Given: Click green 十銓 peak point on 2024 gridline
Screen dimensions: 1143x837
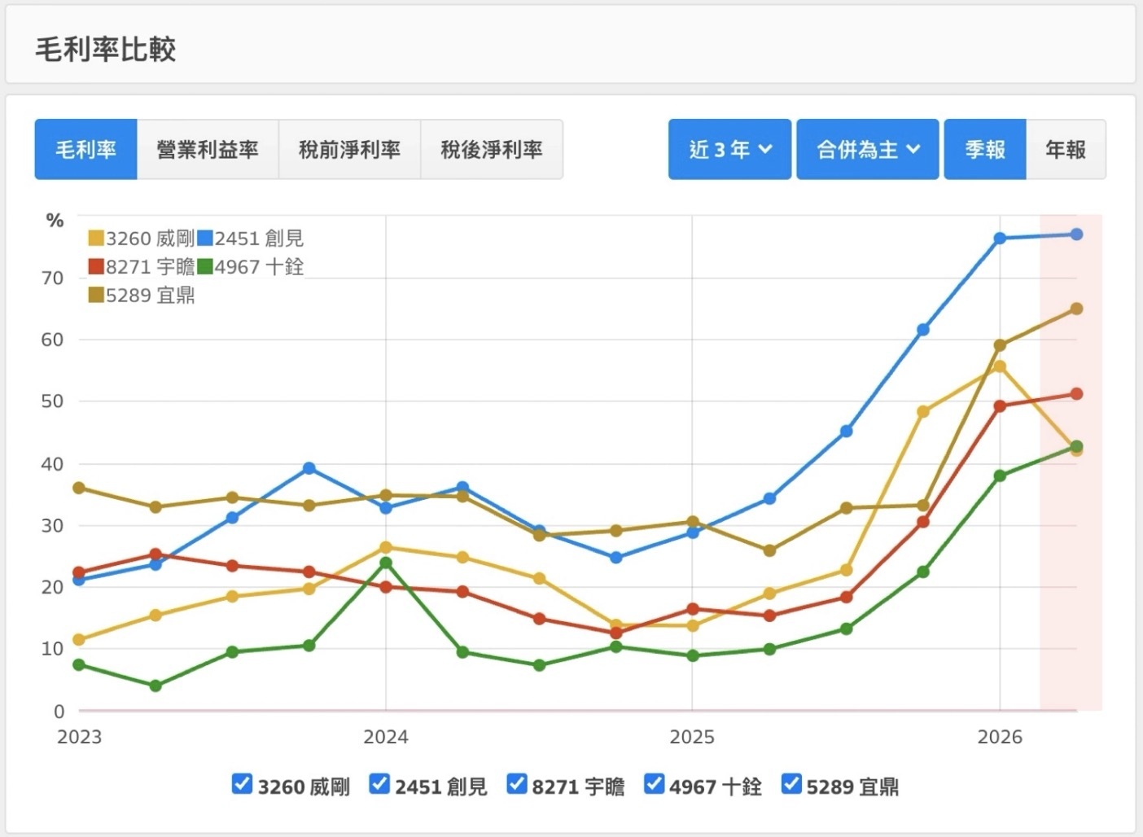Looking at the screenshot, I should coord(386,563).
